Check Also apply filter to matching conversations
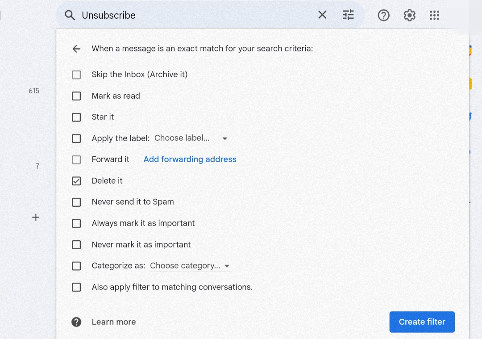The width and height of the screenshot is (482, 339). [x=76, y=287]
